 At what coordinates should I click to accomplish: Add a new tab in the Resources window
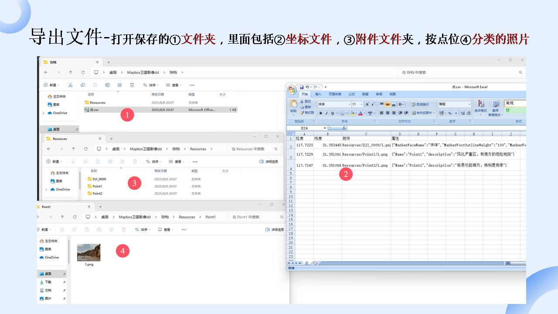[x=111, y=139]
